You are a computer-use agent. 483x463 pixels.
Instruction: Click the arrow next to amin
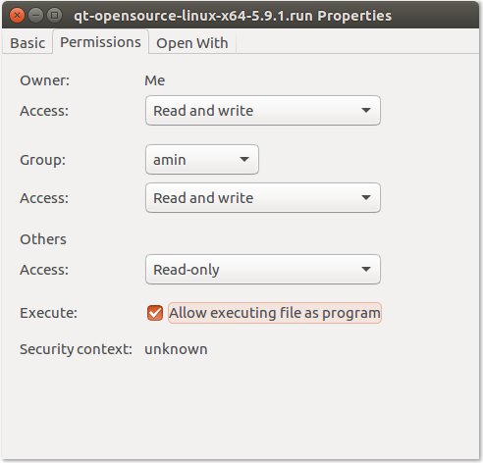[x=244, y=160]
